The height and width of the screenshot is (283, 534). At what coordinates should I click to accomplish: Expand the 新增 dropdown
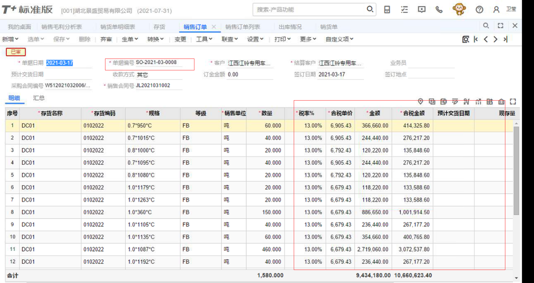coord(10,39)
